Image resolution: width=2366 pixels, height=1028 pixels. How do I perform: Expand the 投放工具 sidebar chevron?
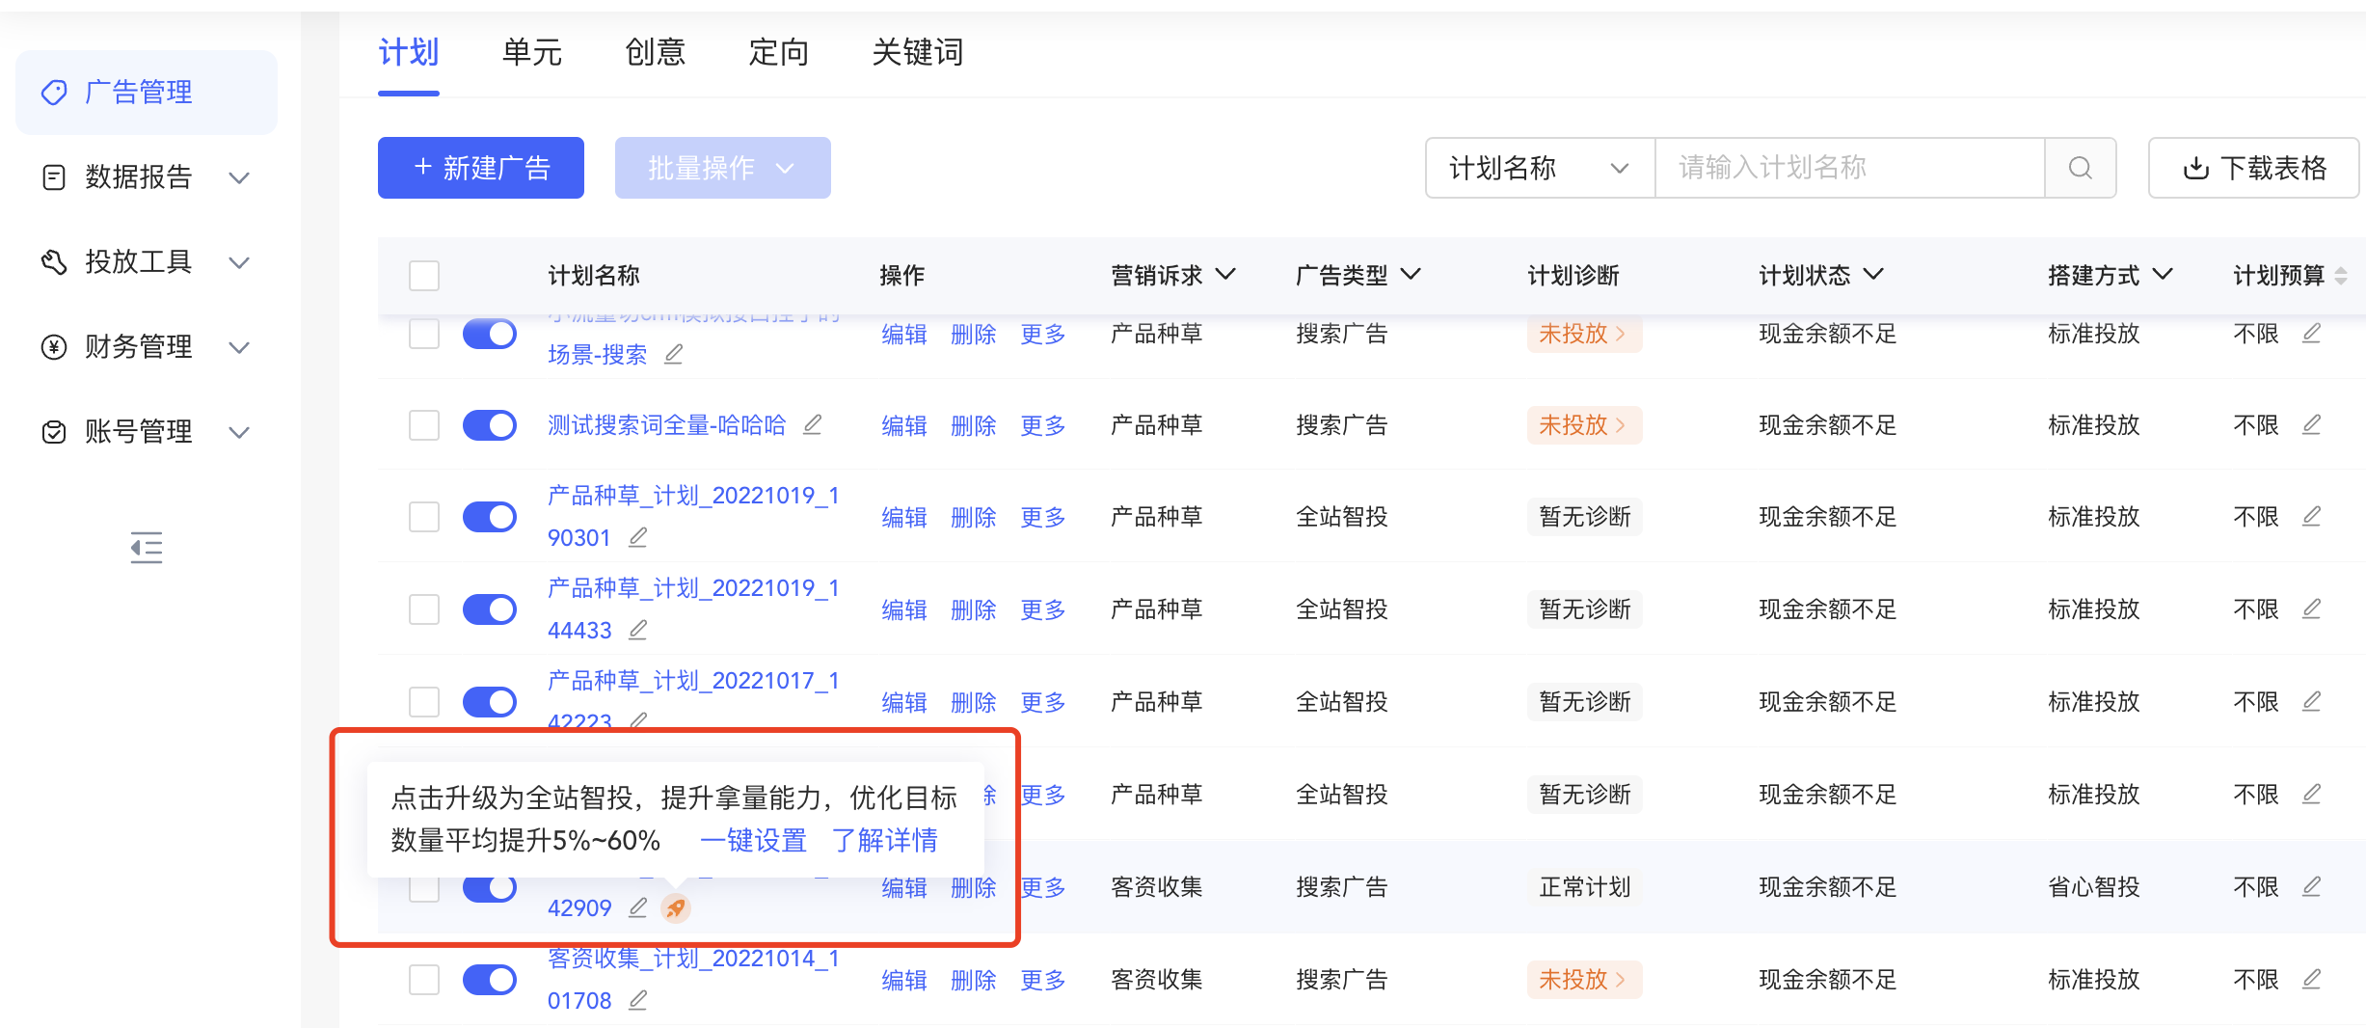coord(239,263)
